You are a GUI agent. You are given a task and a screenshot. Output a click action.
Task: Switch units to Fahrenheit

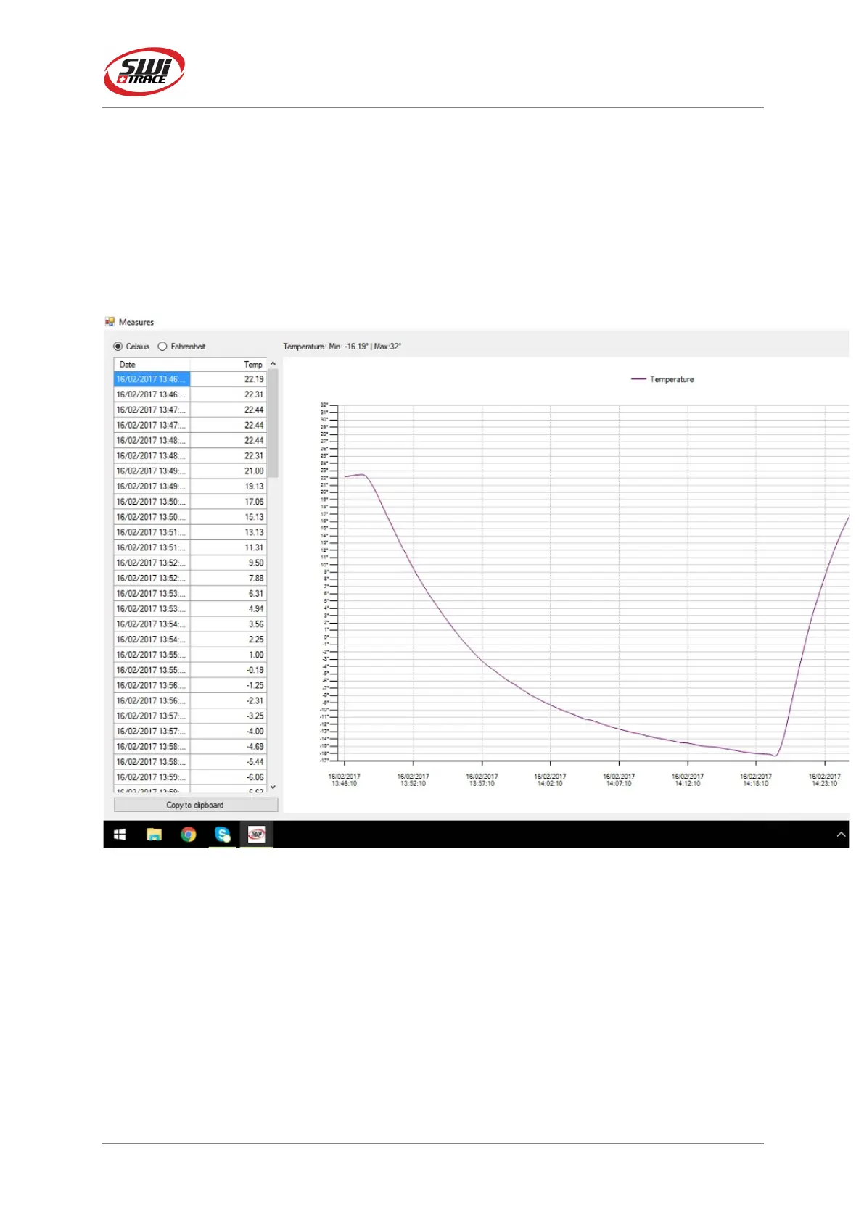click(162, 347)
